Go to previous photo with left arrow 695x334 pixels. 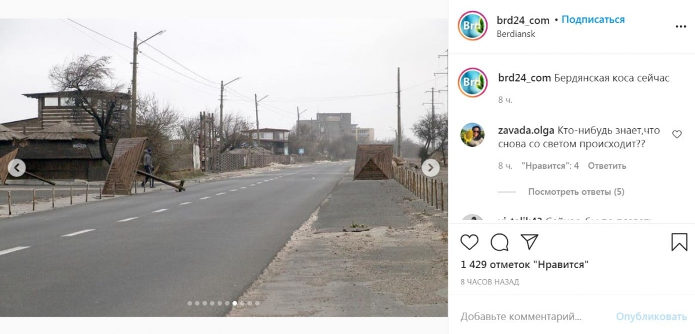[17, 168]
